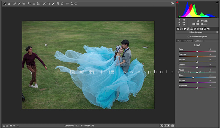Adjust the Magentas luminance slider
220x128 pixels.
click(197, 88)
